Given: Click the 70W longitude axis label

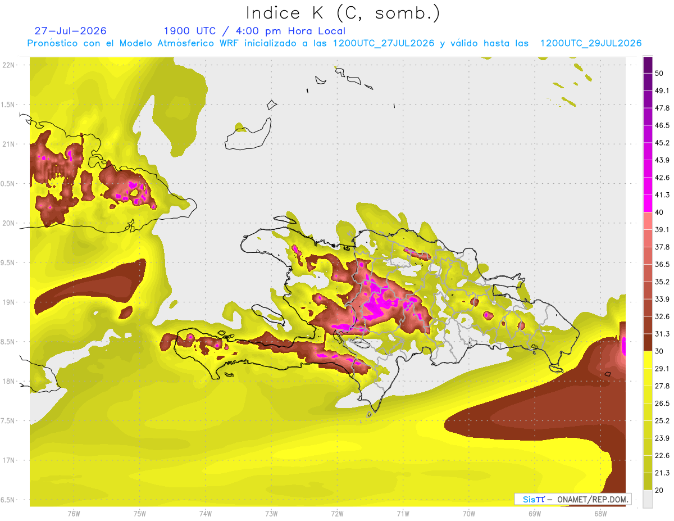Looking at the screenshot, I should tap(469, 513).
